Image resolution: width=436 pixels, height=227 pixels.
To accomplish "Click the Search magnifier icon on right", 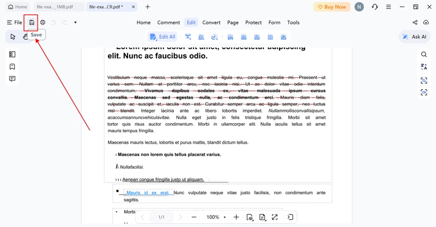I will (x=424, y=54).
